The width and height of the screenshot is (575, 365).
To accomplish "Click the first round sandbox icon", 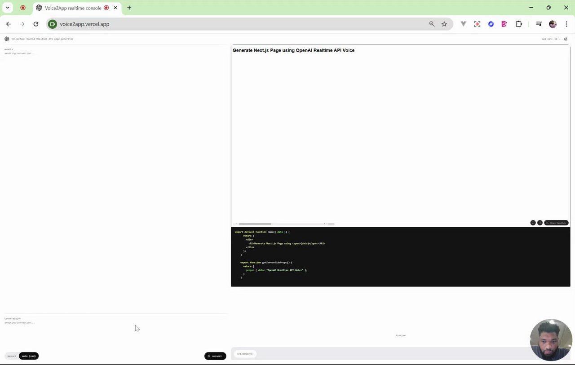I will tap(533, 223).
